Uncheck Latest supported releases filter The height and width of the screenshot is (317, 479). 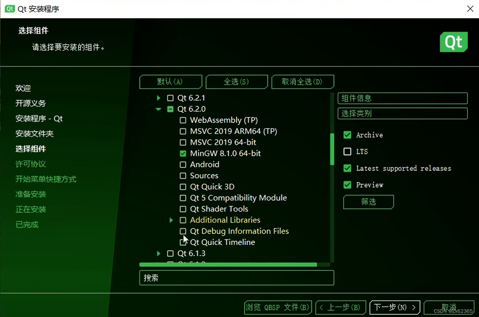347,168
